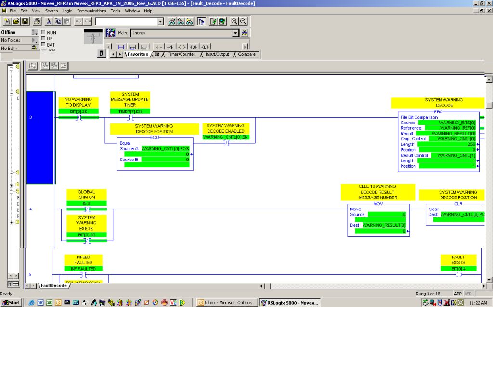Click the first binoculars Find icon
The width and height of the screenshot is (493, 369).
172,21
